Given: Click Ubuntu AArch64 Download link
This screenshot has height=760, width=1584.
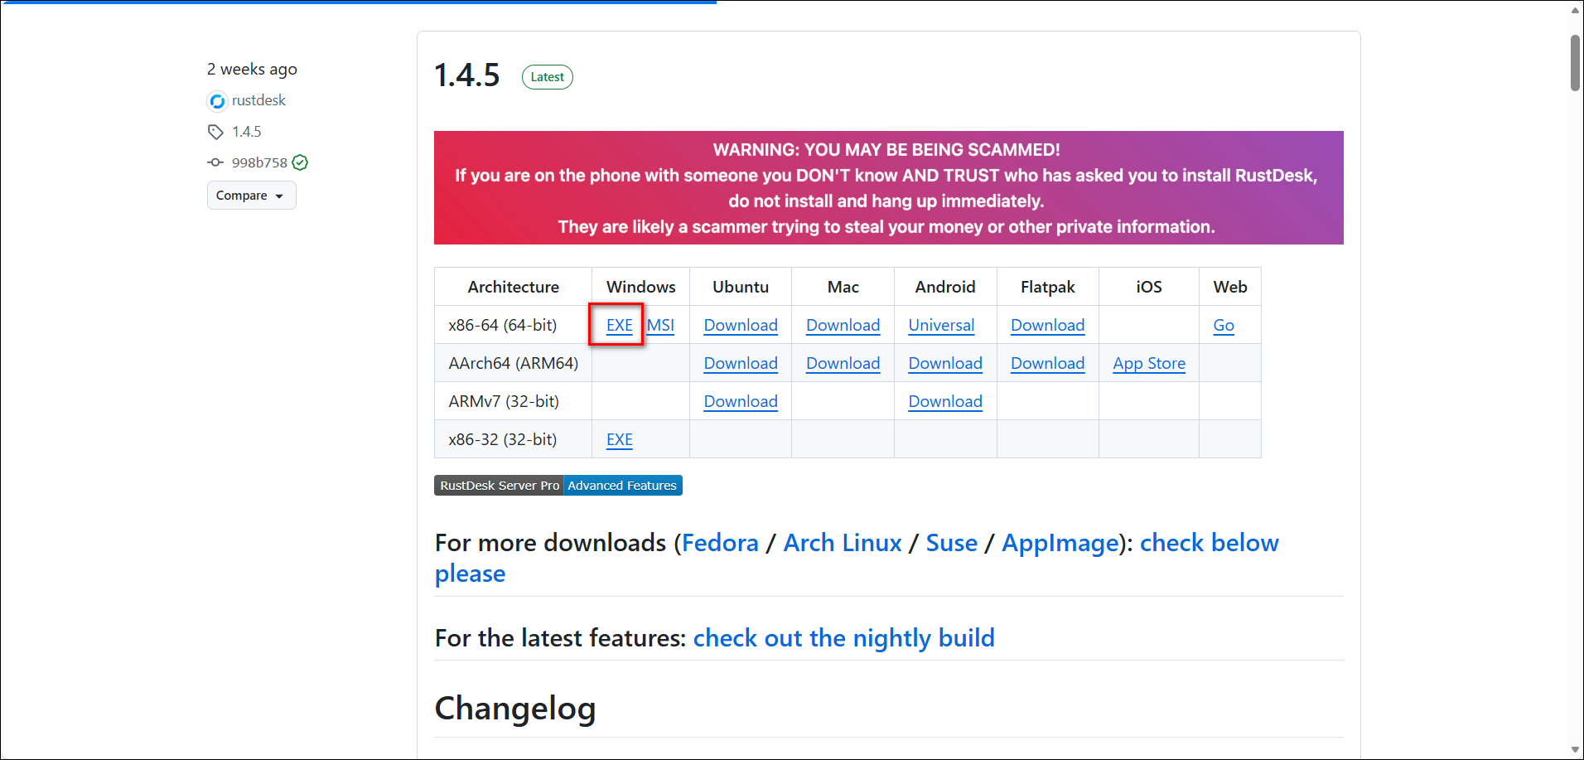Looking at the screenshot, I should click(740, 363).
